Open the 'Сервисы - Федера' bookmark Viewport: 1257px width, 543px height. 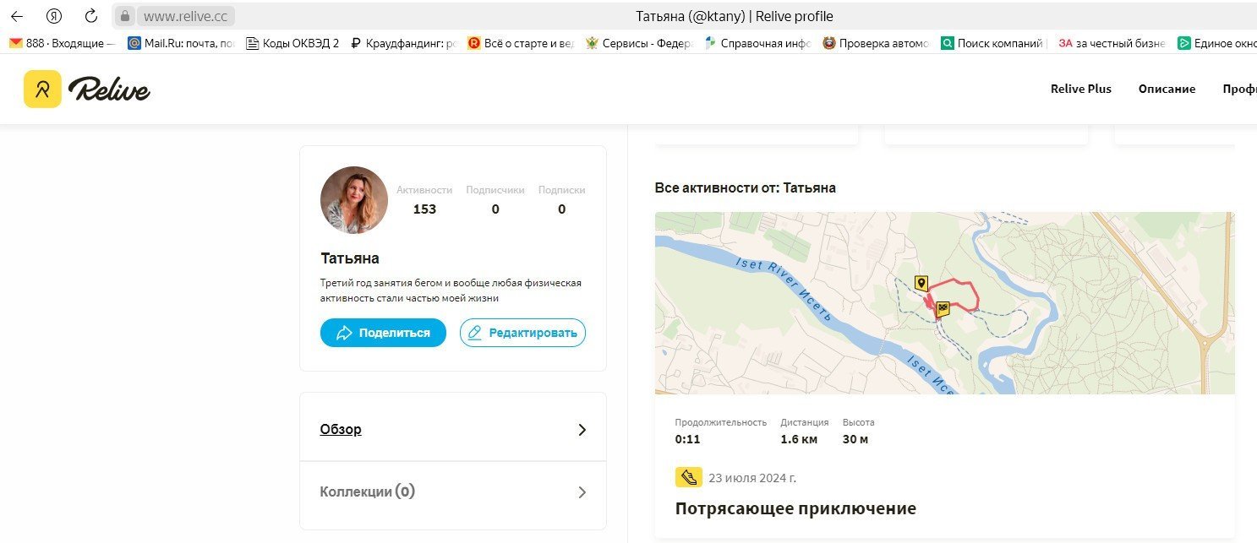click(639, 43)
